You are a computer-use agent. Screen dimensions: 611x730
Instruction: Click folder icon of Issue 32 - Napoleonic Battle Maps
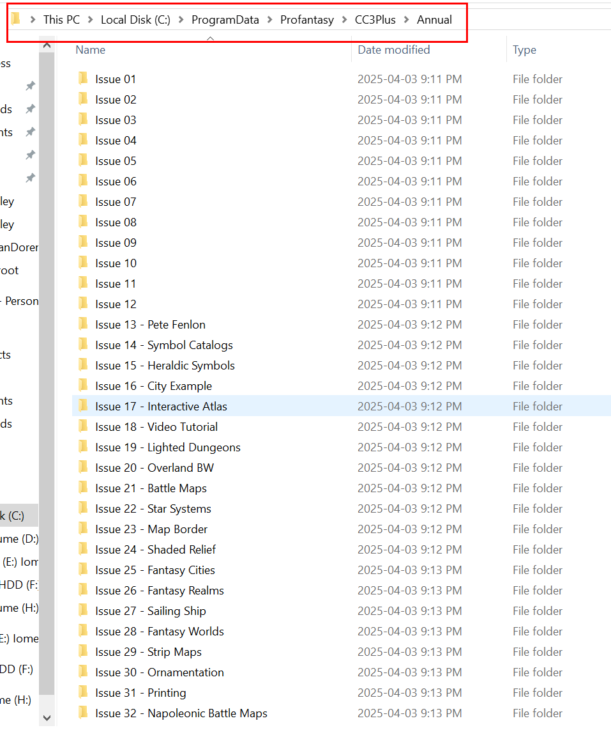click(x=83, y=713)
